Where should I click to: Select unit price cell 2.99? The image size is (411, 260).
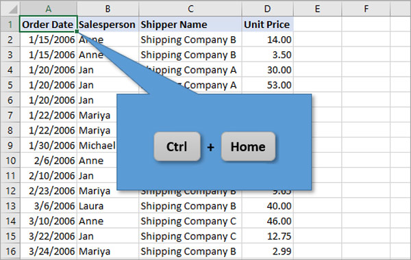coord(268,251)
